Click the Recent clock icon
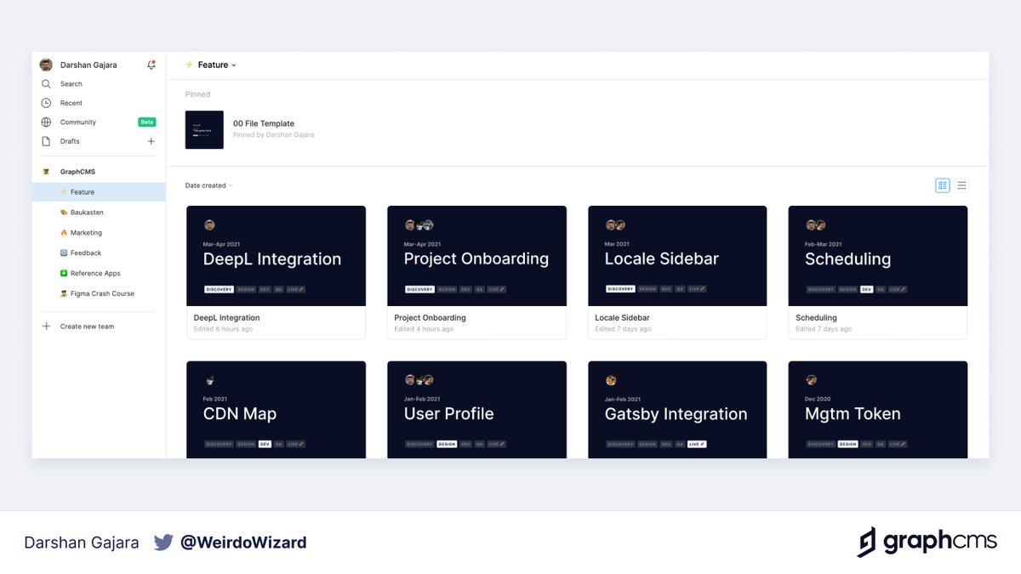Viewport: 1021px width, 574px height. coord(46,103)
